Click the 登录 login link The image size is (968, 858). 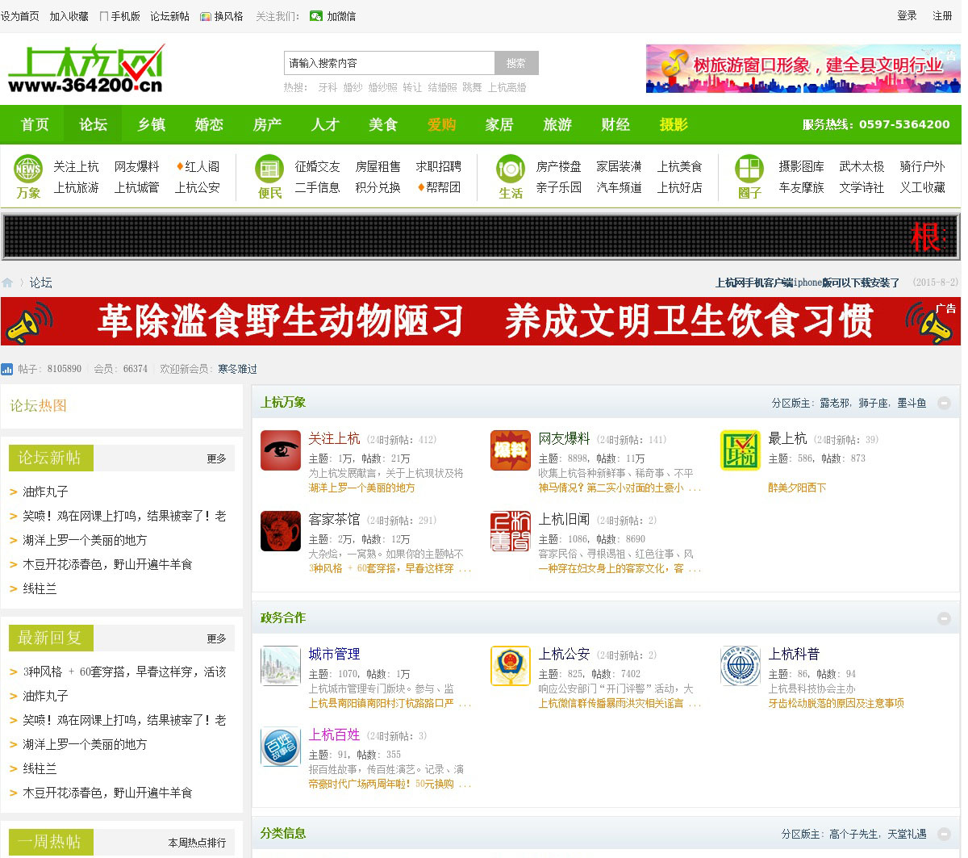coord(907,15)
